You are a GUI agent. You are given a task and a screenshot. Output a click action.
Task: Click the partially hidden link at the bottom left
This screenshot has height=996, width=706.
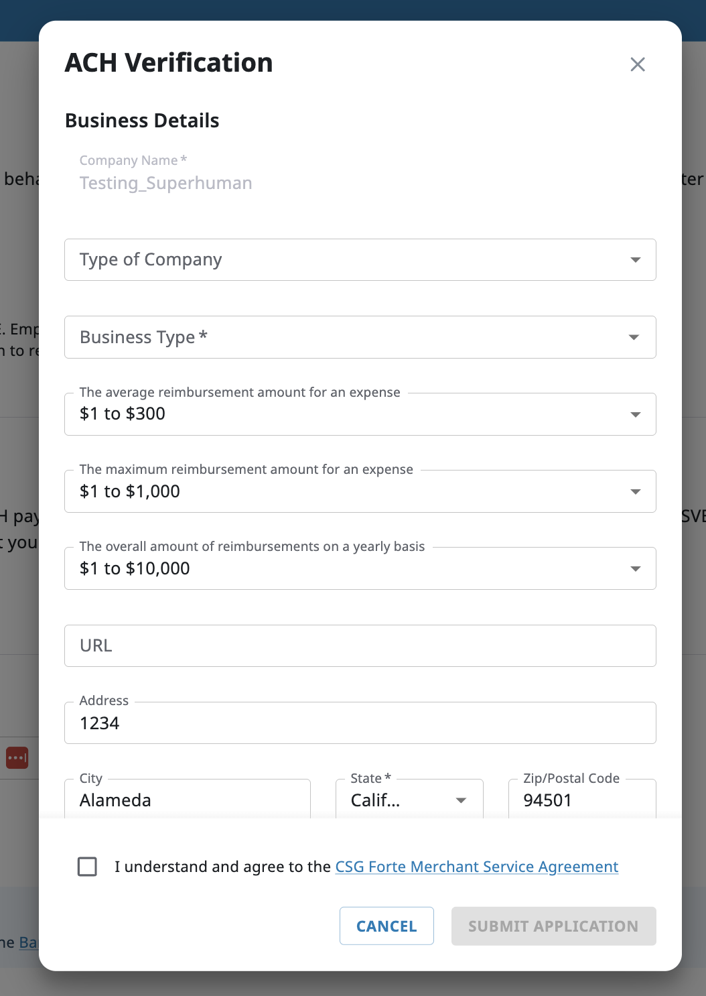(x=27, y=942)
